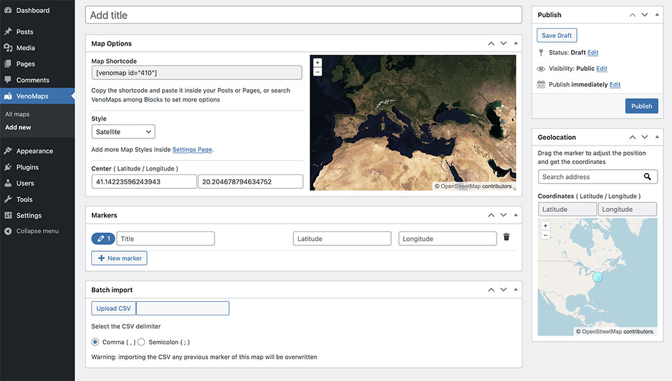
Task: Edit the Draft status
Action: click(593, 52)
